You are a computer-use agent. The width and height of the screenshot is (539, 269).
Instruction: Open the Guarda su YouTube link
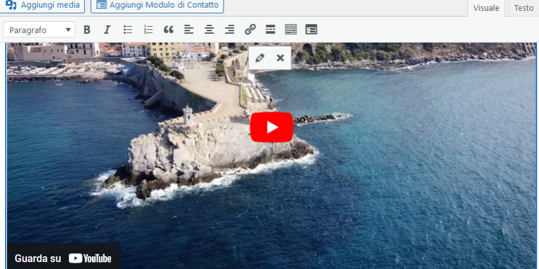(x=63, y=258)
